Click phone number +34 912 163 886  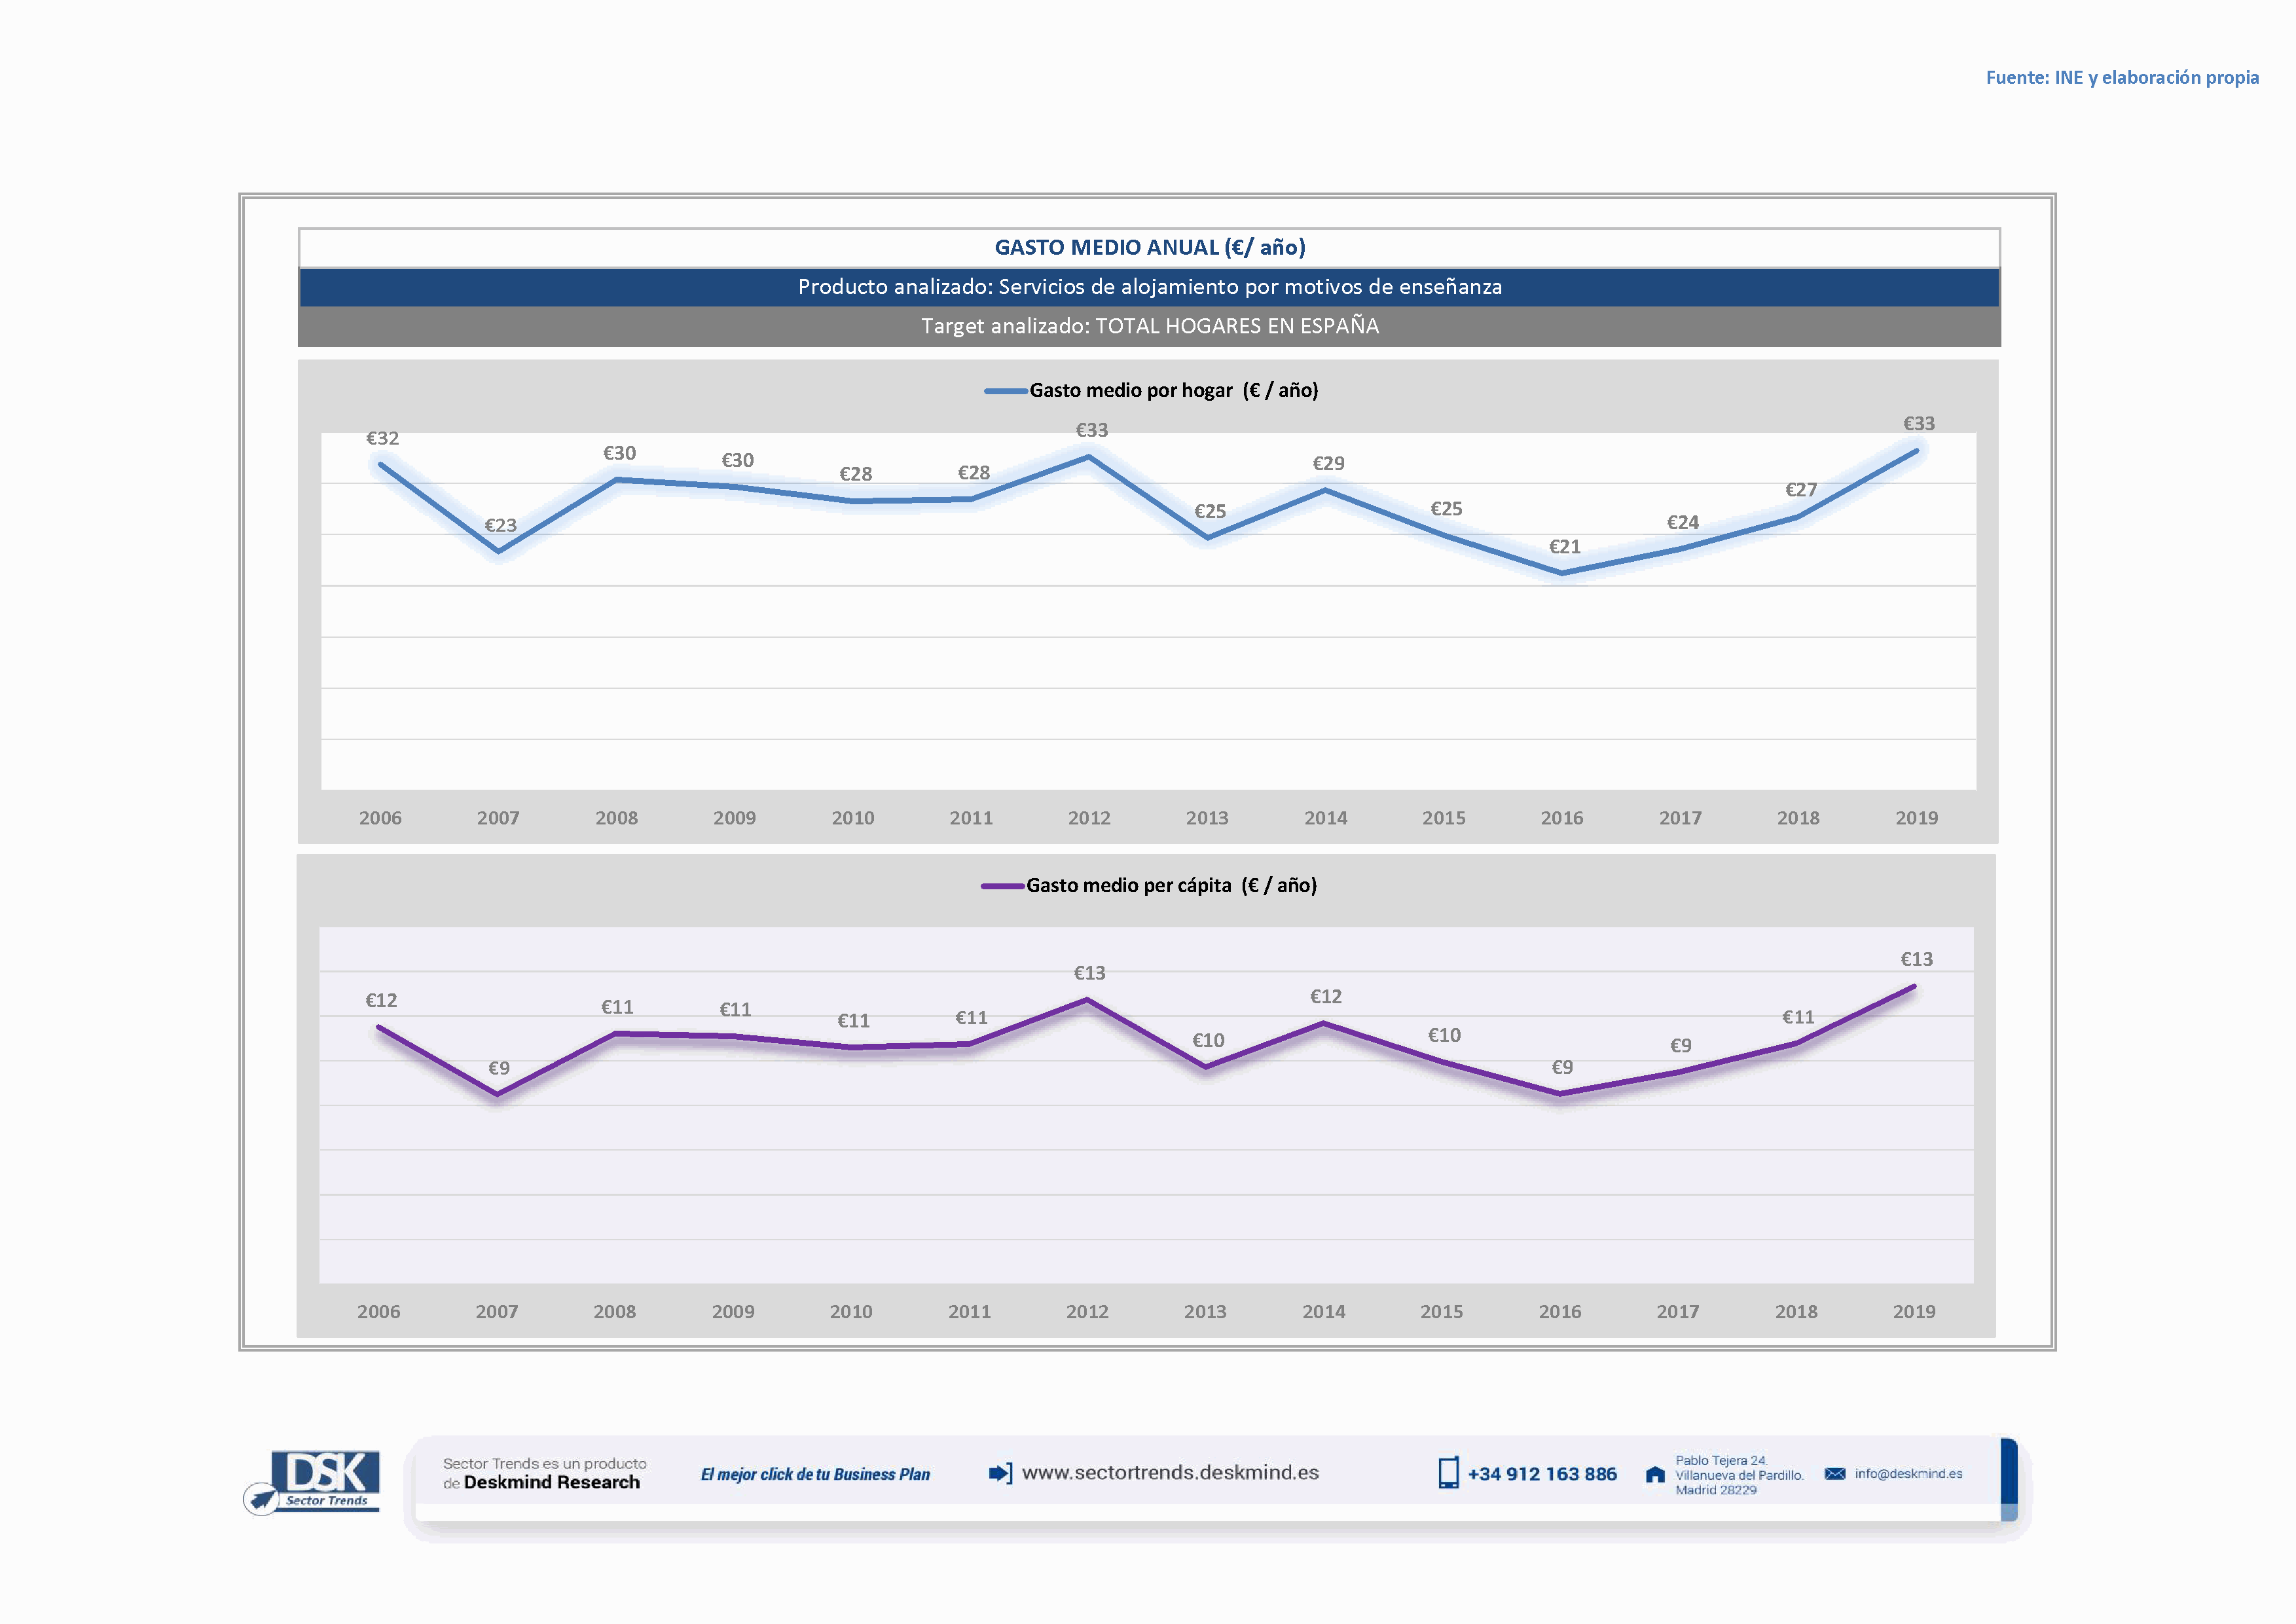point(1542,1474)
